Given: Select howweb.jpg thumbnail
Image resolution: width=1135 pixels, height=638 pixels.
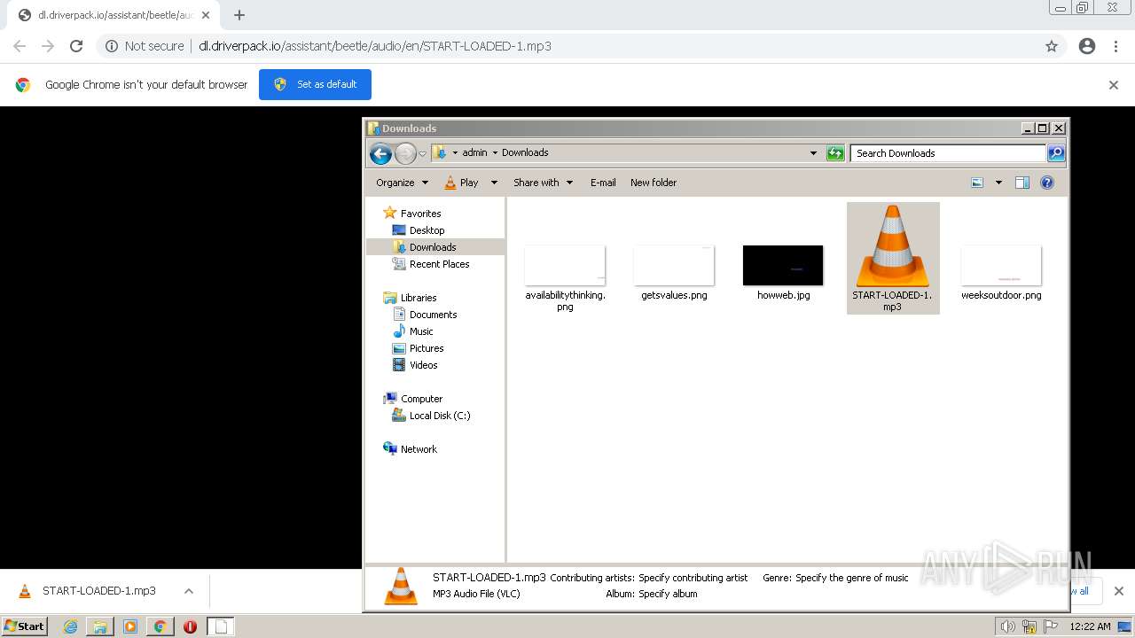Looking at the screenshot, I should click(x=783, y=266).
